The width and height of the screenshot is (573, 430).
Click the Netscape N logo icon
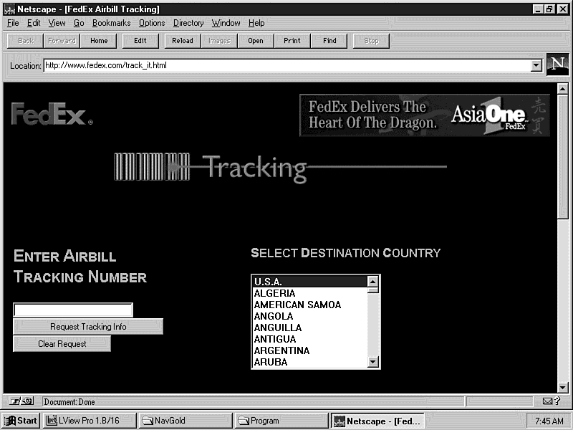coord(558,64)
